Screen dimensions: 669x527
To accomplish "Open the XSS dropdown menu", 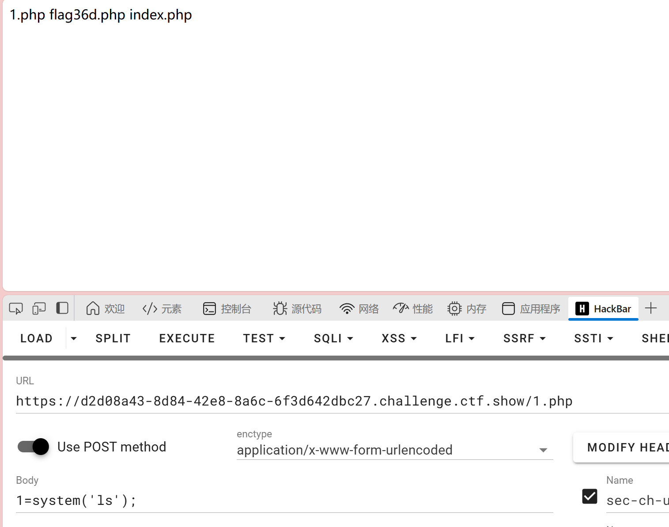I will tap(399, 338).
